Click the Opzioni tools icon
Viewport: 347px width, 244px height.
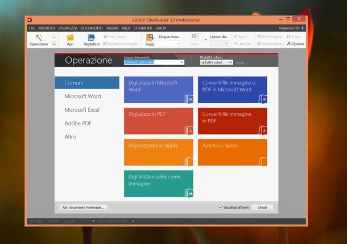tap(288, 44)
